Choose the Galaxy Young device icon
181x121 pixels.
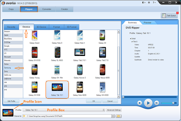34,70
